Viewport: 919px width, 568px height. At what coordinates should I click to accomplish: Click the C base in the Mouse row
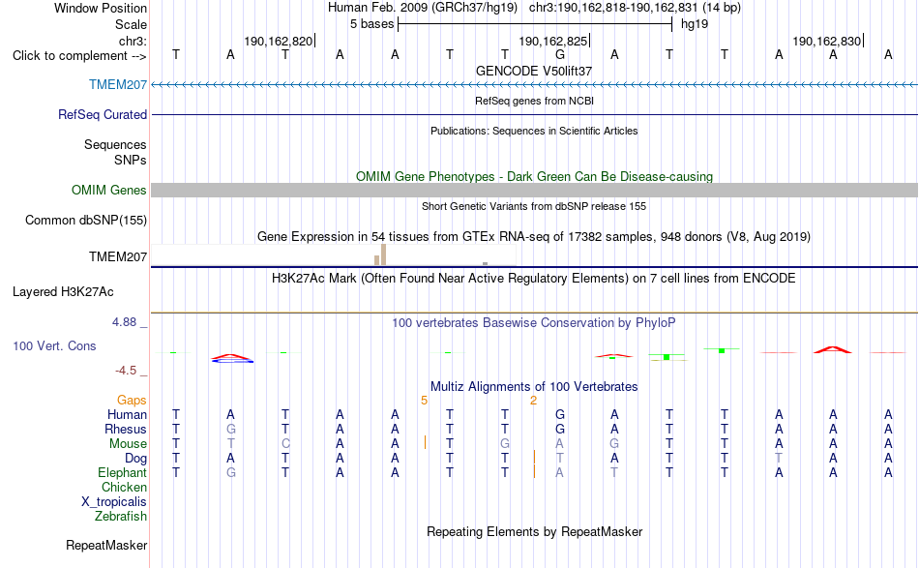(285, 444)
